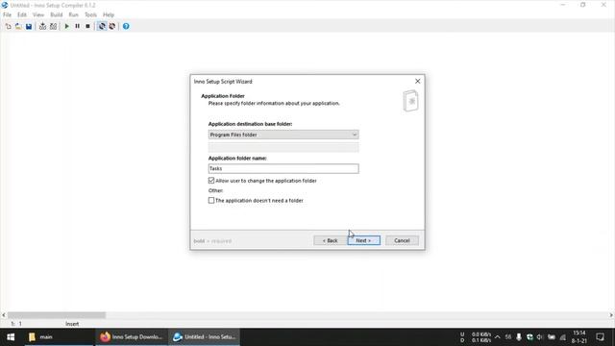Click the microphone tray icon
The width and height of the screenshot is (615, 346).
519,337
